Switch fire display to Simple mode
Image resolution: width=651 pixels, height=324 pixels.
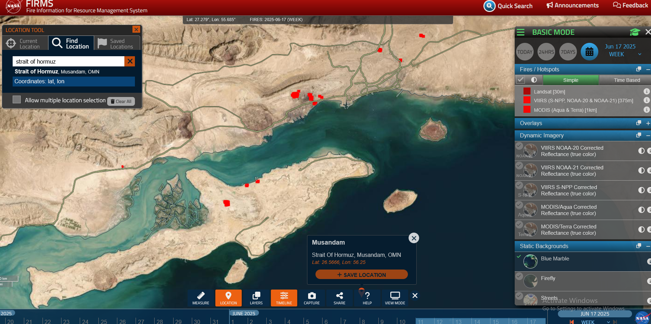point(571,80)
